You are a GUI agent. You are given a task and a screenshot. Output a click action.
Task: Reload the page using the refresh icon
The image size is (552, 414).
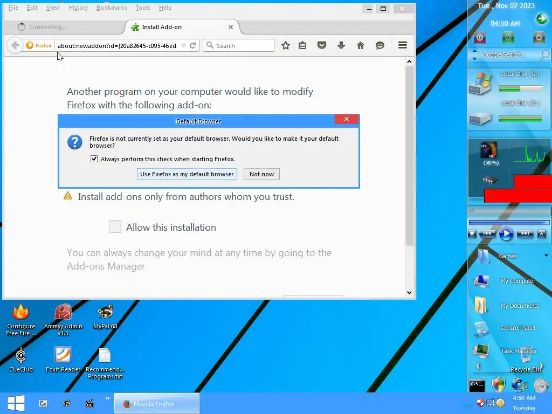tap(193, 45)
